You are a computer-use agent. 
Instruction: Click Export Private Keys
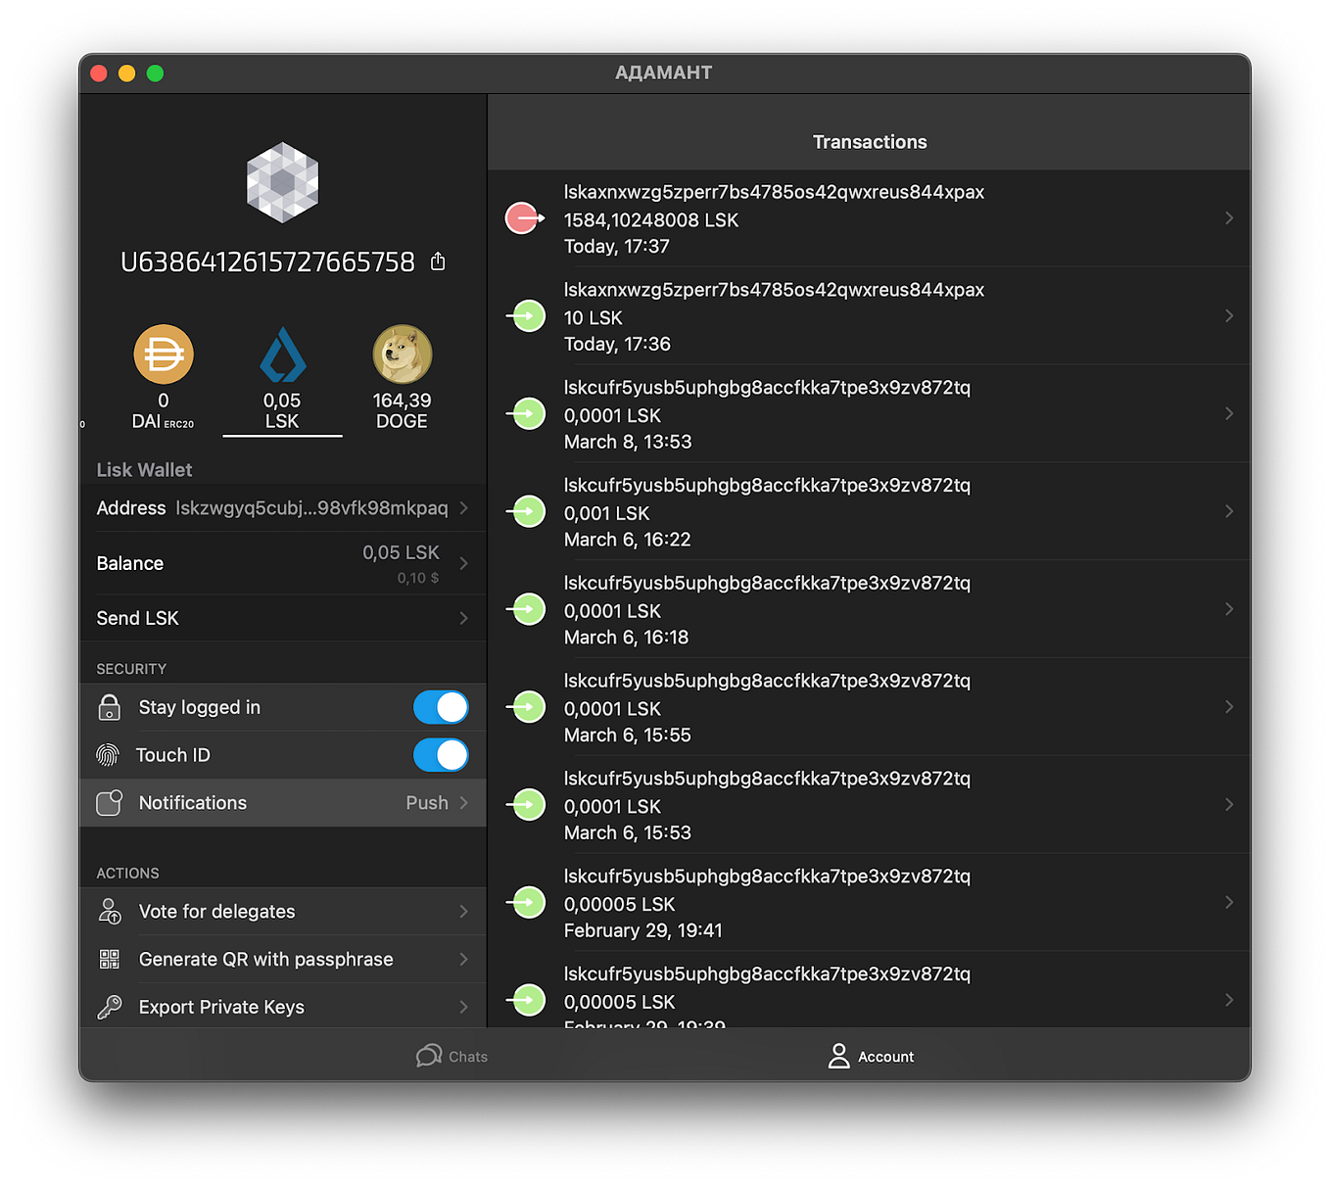click(221, 1006)
